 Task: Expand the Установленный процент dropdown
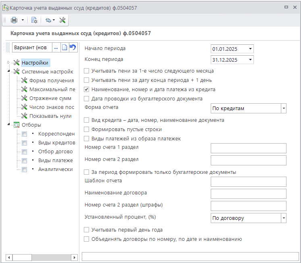(283, 218)
